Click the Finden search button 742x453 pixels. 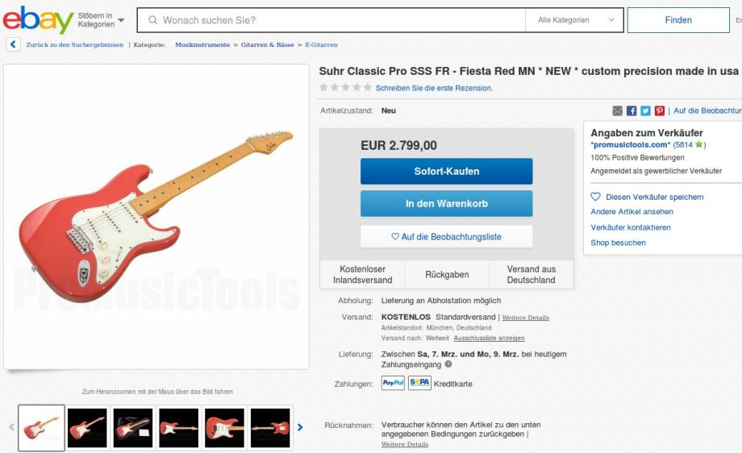pos(678,20)
